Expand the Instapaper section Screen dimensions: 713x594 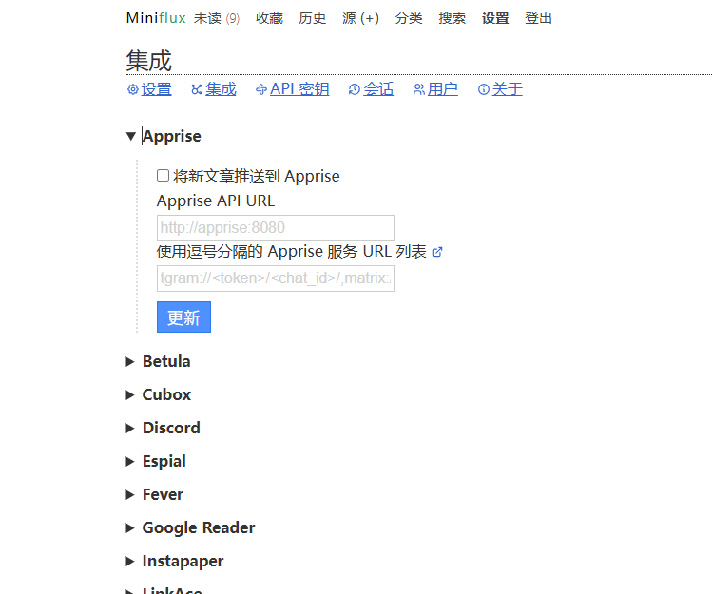[175, 562]
